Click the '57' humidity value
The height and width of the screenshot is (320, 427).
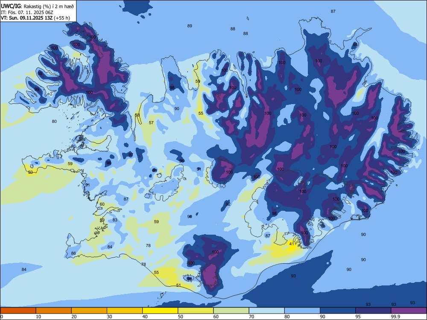click(151, 123)
